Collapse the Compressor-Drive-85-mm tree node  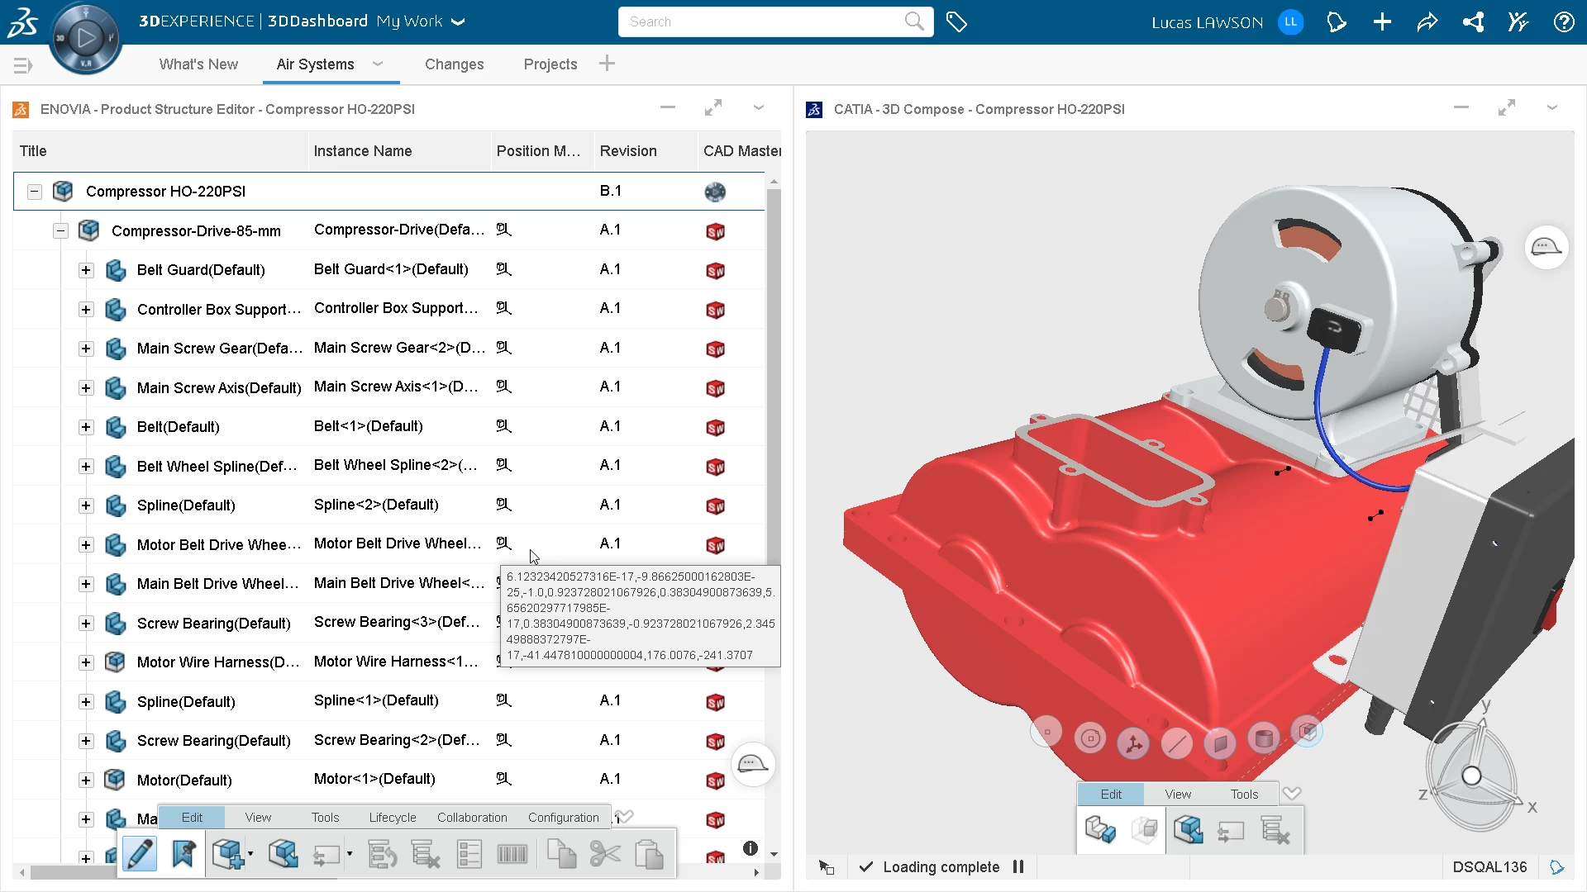60,231
